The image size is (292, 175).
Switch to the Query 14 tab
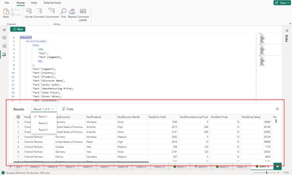[x=262, y=167]
